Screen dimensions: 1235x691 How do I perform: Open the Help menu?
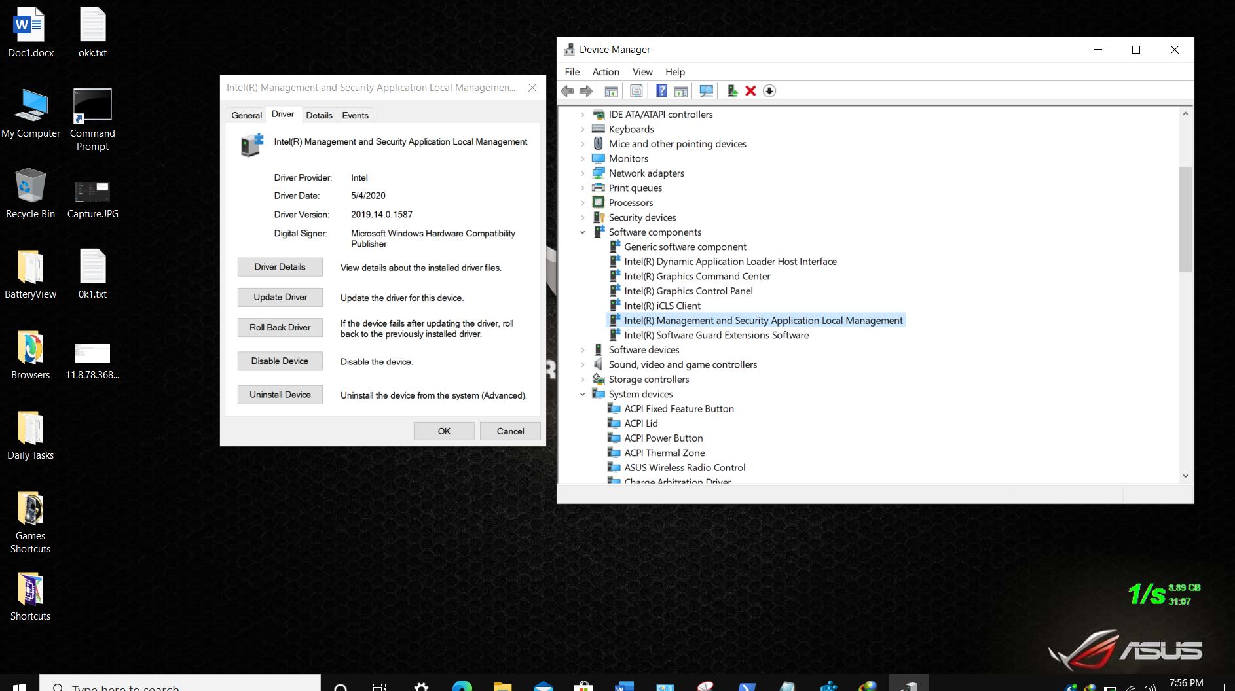(x=675, y=72)
